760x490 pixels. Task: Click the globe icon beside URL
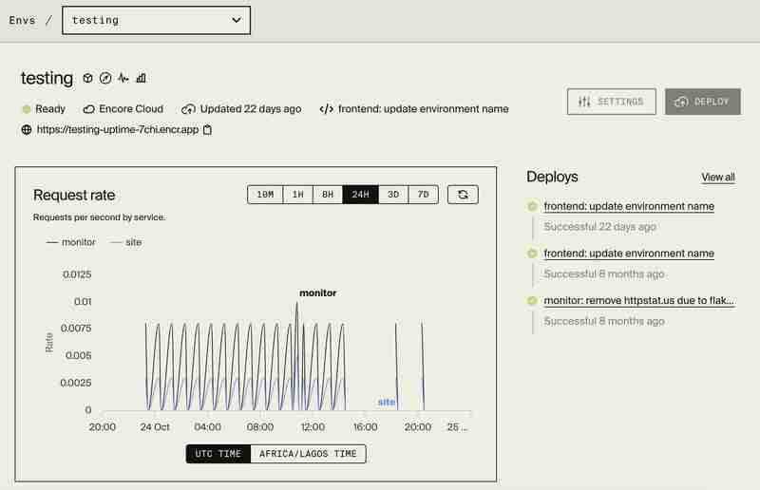27,130
